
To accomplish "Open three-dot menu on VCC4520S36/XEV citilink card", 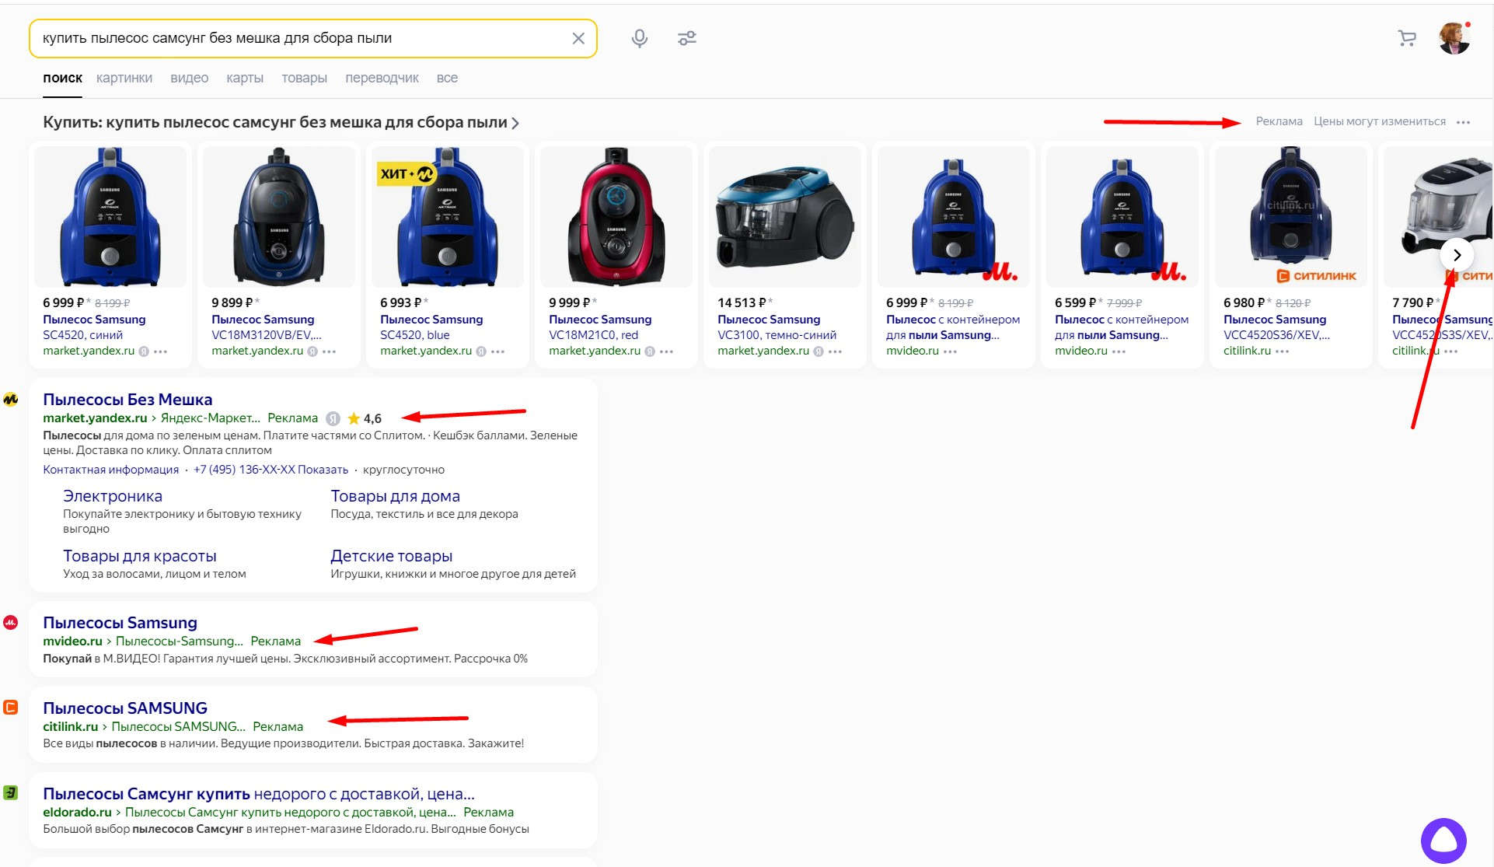I will pyautogui.click(x=1282, y=351).
